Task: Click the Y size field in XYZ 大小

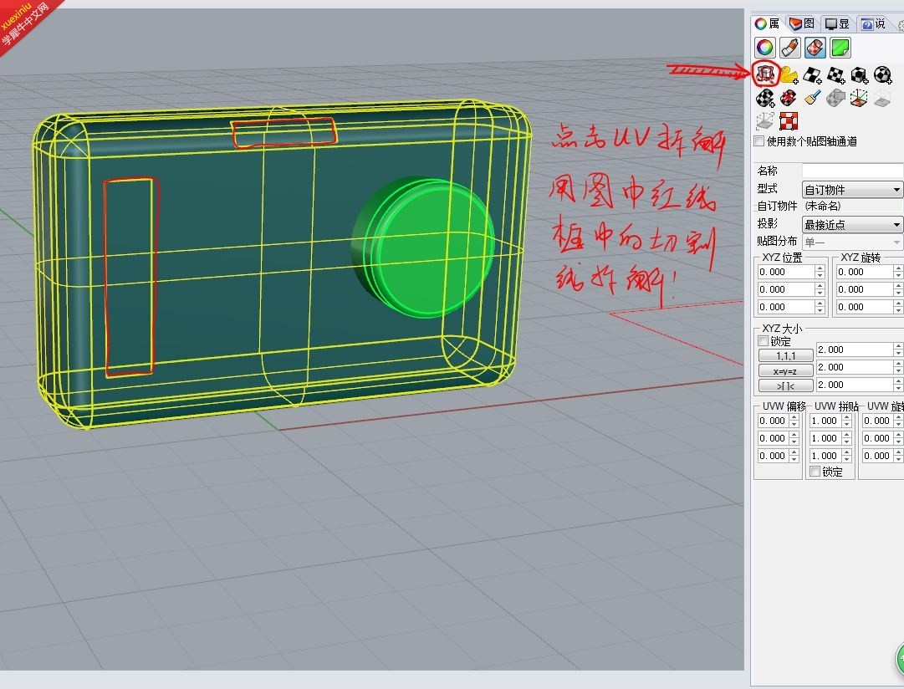Action: (855, 367)
